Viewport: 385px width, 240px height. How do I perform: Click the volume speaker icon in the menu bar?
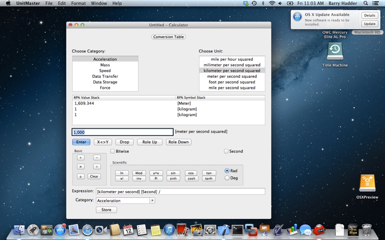pos(280,3)
